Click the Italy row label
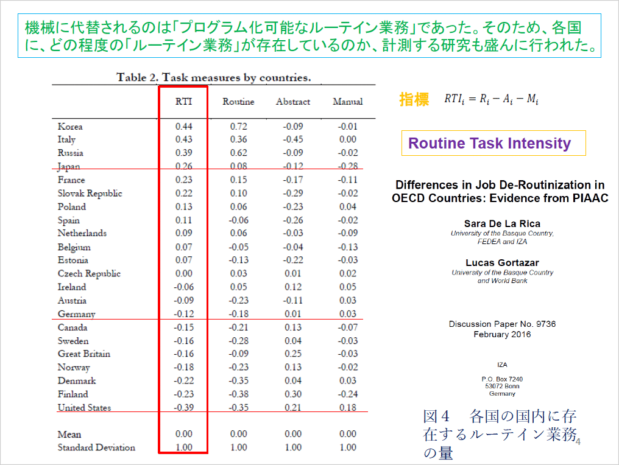619x465 pixels. point(66,139)
